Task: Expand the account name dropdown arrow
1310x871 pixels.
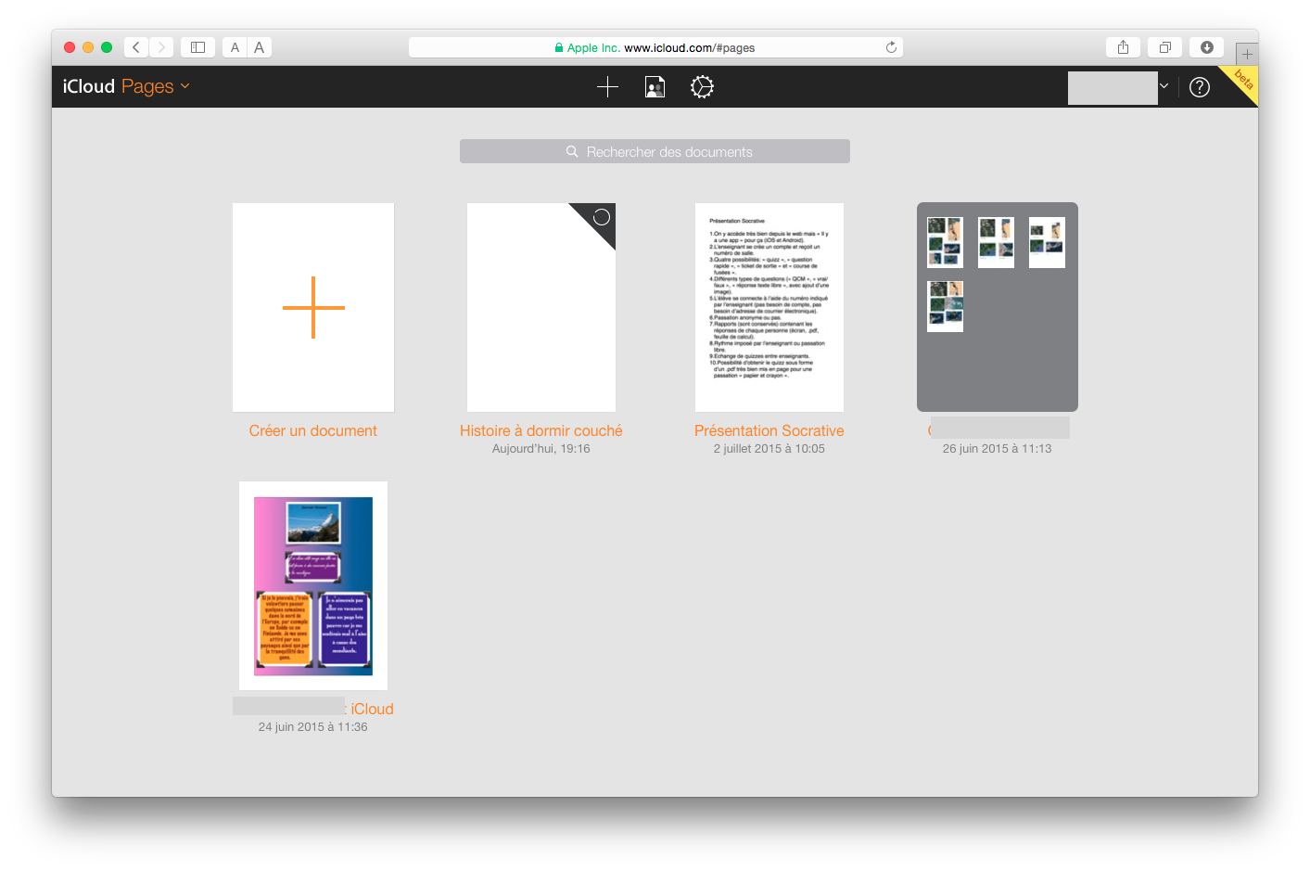Action: click(1164, 86)
